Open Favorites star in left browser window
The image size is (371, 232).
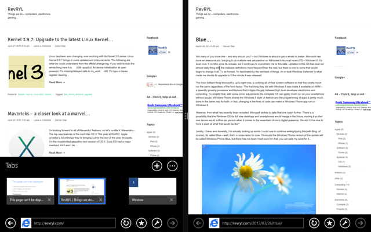click(x=141, y=223)
